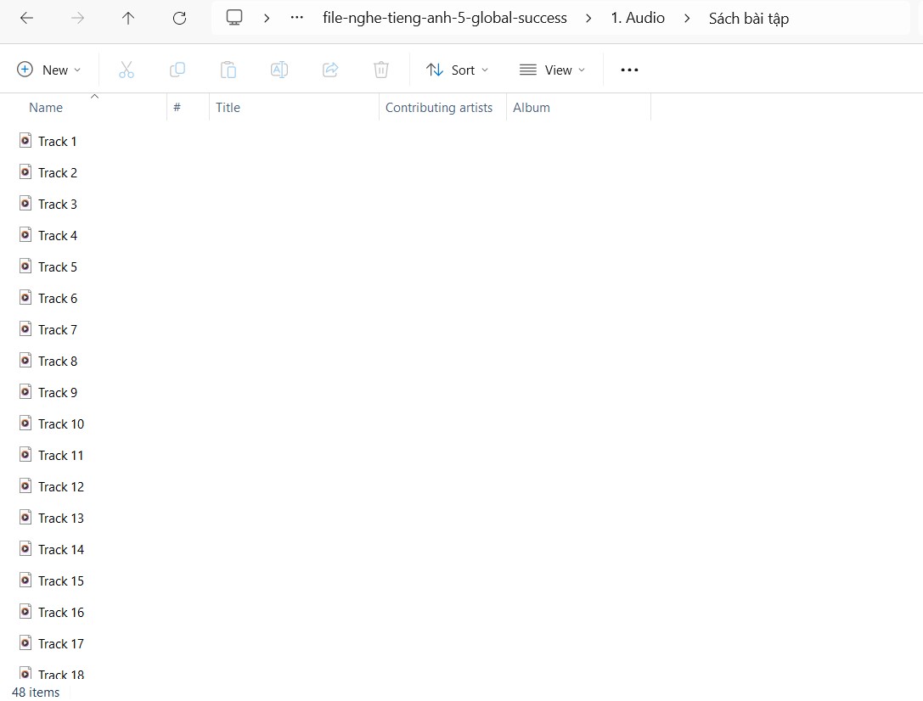Click the This PC icon in the address bar

click(x=234, y=17)
